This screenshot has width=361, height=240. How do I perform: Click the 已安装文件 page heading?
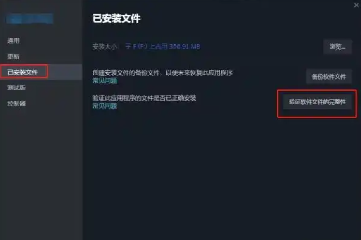point(116,18)
